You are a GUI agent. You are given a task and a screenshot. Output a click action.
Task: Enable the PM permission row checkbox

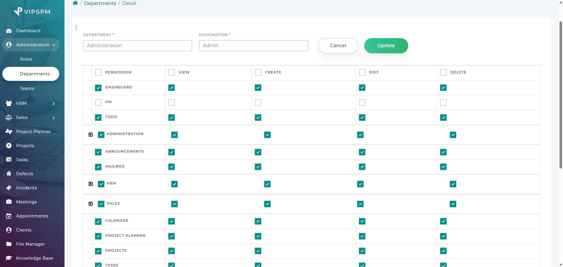tap(98, 103)
